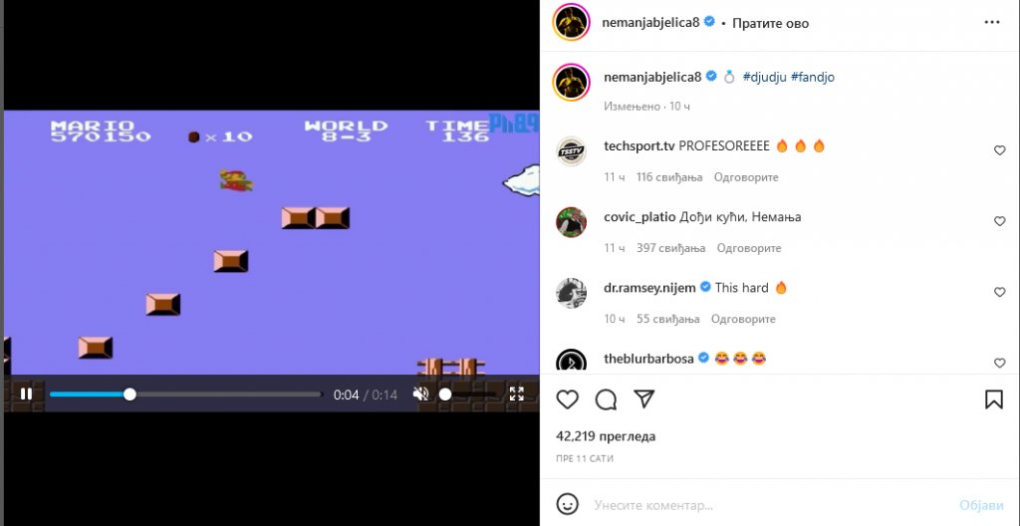Click the Пратите ово follow link
This screenshot has height=526, width=1020.
(770, 24)
